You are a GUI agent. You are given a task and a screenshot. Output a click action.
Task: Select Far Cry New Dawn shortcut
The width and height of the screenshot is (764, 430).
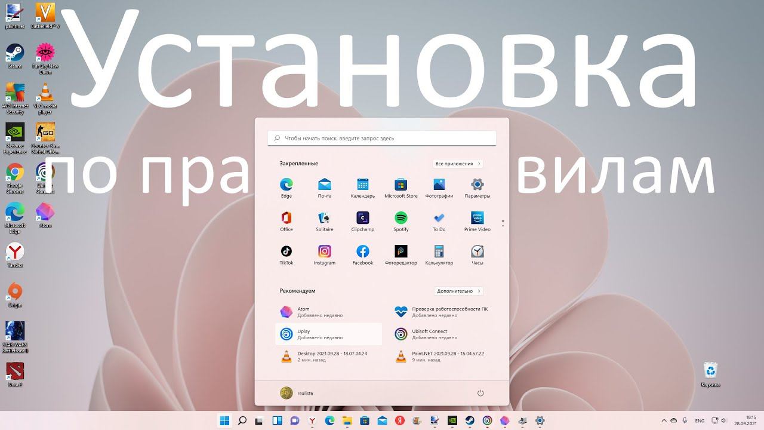45,59
